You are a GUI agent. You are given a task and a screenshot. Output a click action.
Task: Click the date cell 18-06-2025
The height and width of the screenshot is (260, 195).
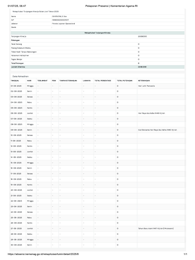coord(16,179)
